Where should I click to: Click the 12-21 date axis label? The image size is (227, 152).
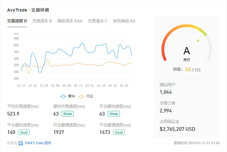pos(21,86)
